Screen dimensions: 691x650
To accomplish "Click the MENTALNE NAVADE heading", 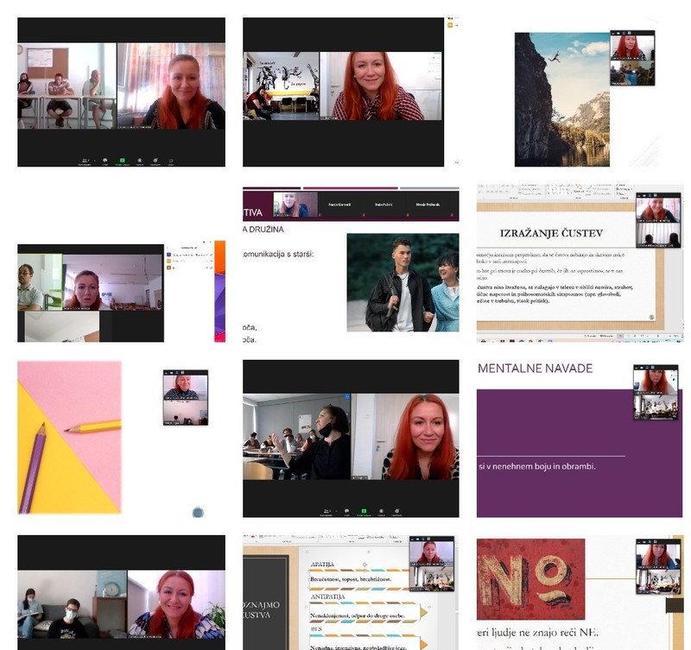I will 536,369.
